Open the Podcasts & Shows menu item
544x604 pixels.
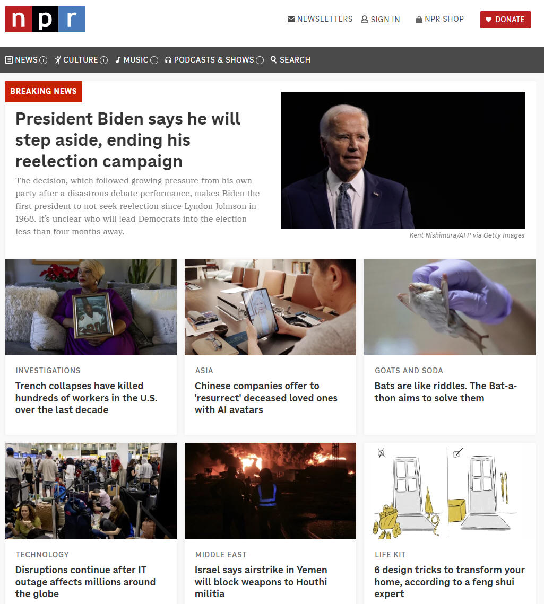(214, 60)
